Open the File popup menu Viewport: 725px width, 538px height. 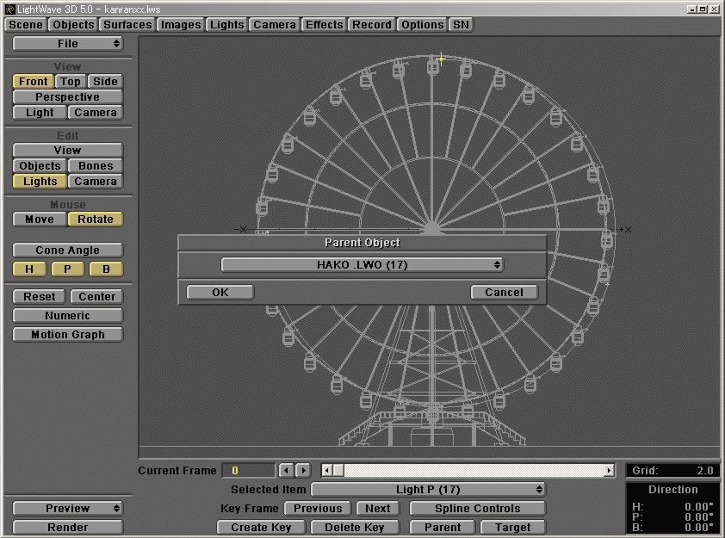tap(67, 44)
